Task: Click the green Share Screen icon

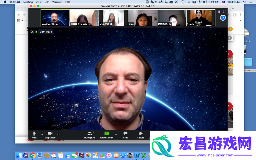Action: point(107,133)
